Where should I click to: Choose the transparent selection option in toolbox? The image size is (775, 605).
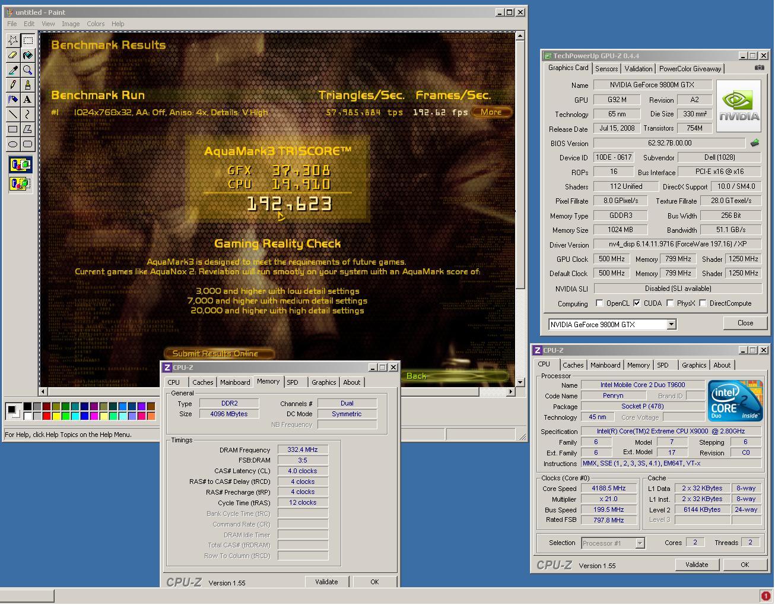tap(20, 183)
